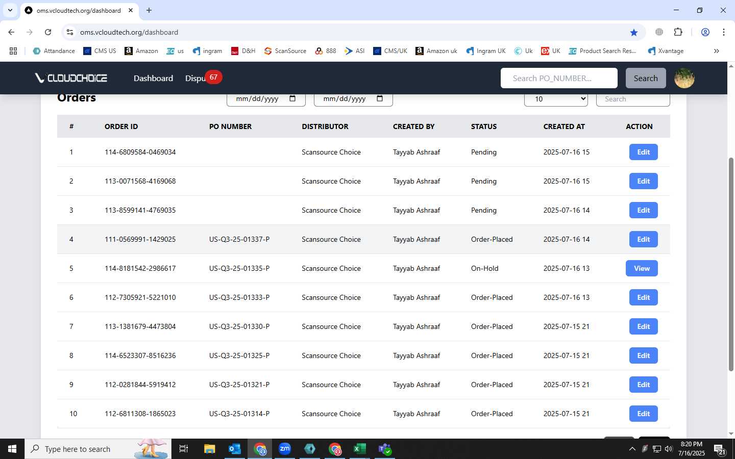Open the Dashboard nav item

tap(153, 78)
